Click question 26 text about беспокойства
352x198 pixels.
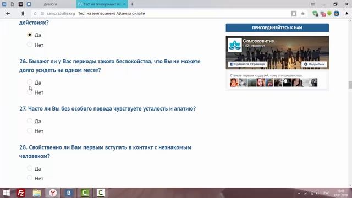click(109, 65)
